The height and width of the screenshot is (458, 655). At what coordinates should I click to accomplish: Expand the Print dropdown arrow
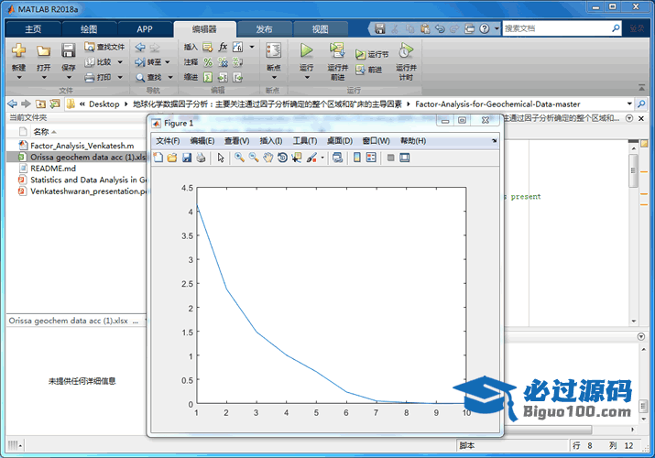point(120,77)
